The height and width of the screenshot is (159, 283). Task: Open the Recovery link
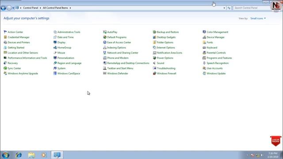pos(13,63)
